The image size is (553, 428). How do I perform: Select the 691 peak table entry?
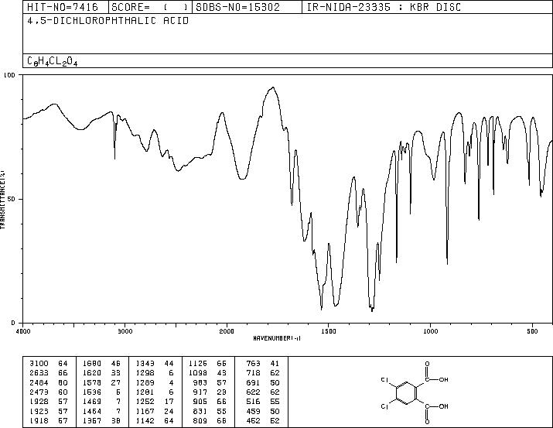(263, 382)
